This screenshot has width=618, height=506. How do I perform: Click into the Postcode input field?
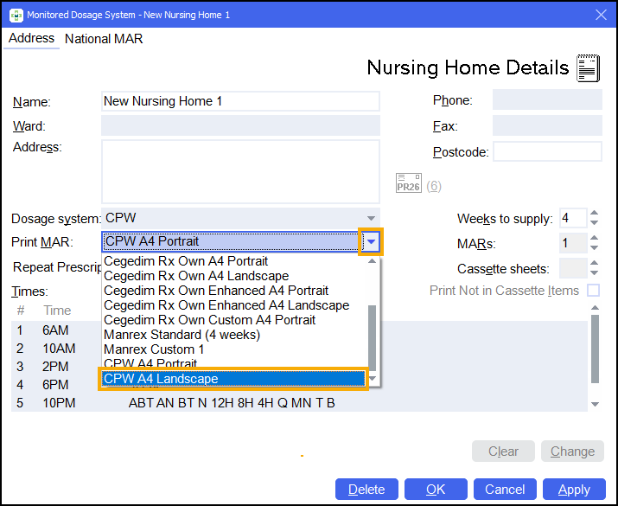click(x=547, y=152)
